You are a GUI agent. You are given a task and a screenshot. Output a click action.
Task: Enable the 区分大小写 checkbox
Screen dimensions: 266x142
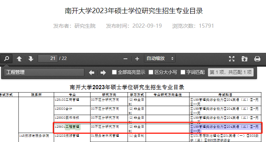[151, 72]
